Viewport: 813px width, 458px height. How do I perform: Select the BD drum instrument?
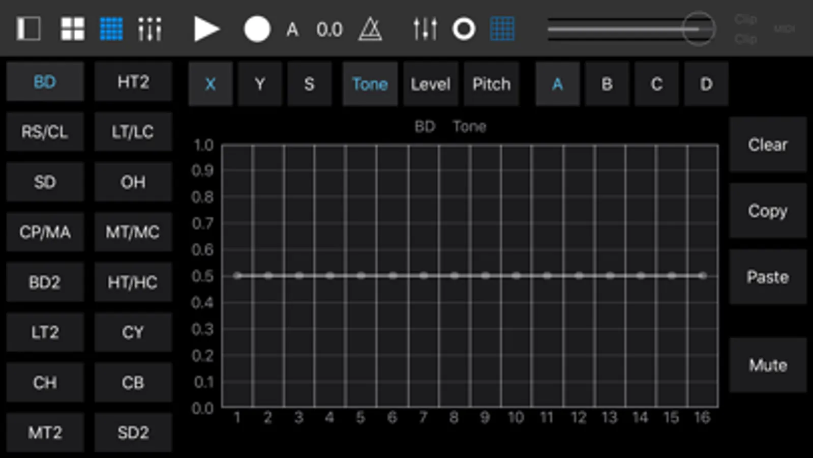(x=45, y=81)
